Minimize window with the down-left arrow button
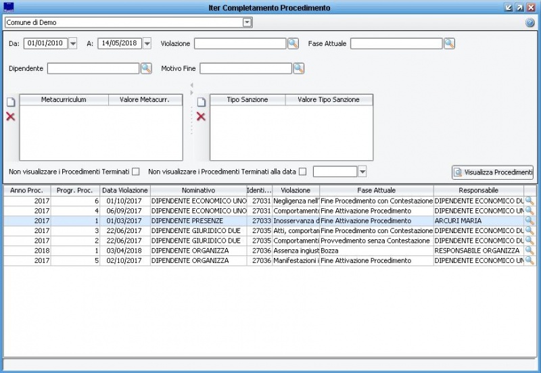 click(x=509, y=7)
